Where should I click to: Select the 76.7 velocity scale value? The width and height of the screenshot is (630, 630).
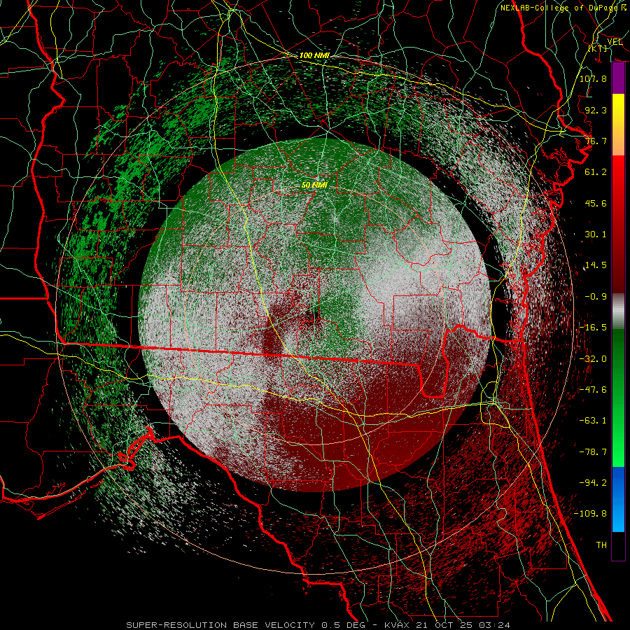pyautogui.click(x=596, y=141)
